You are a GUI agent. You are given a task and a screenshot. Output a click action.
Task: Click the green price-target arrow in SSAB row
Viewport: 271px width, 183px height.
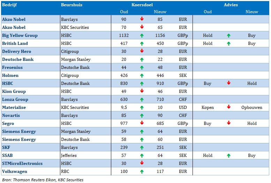click(142, 156)
